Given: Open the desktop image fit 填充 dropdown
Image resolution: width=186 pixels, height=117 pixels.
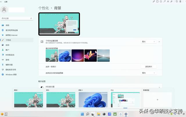Looking at the screenshot, I should tap(149, 73).
